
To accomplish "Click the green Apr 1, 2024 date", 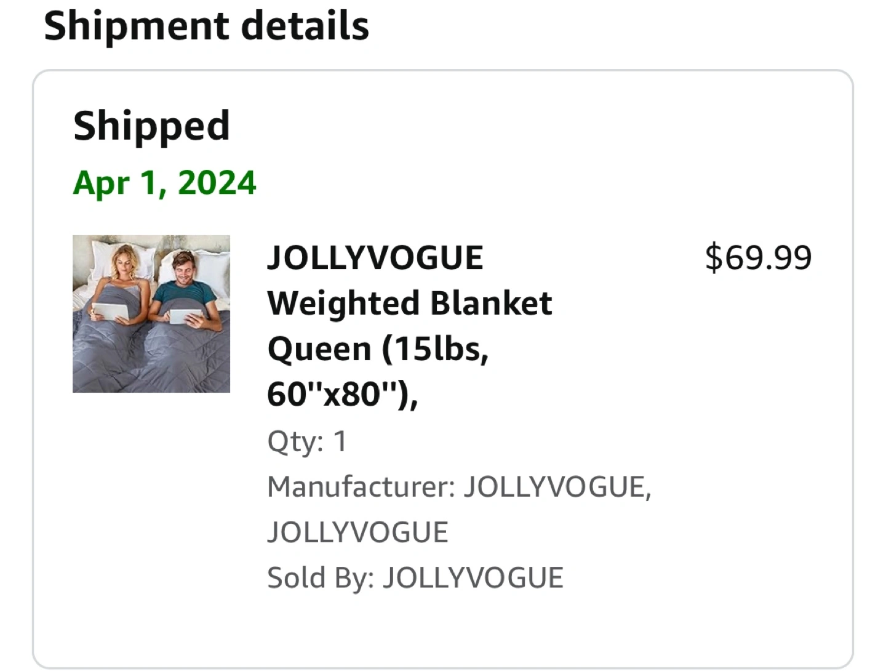I will 164,182.
